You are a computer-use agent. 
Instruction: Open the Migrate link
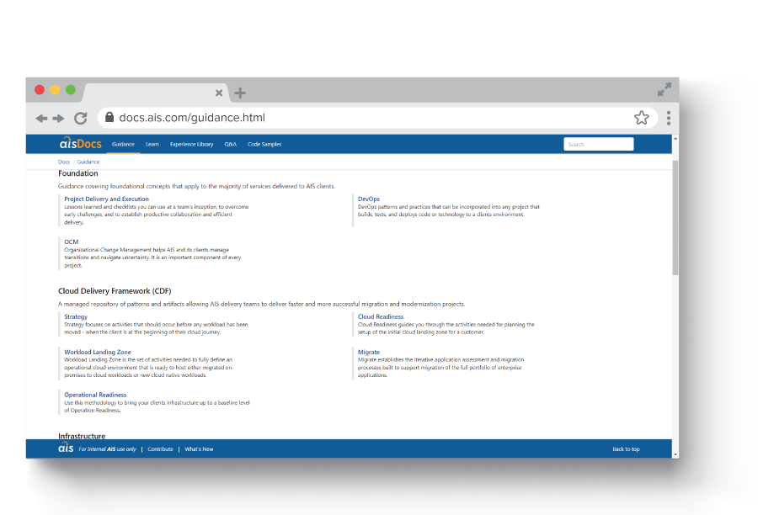[x=368, y=353]
